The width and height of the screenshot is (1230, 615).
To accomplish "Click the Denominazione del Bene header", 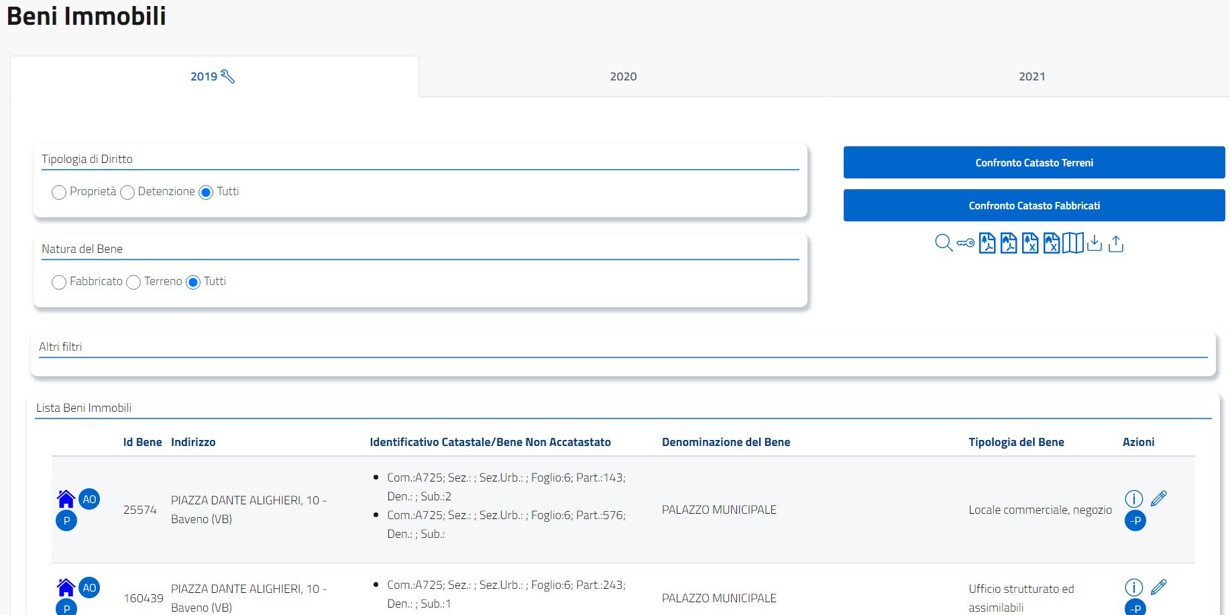I will [x=726, y=442].
